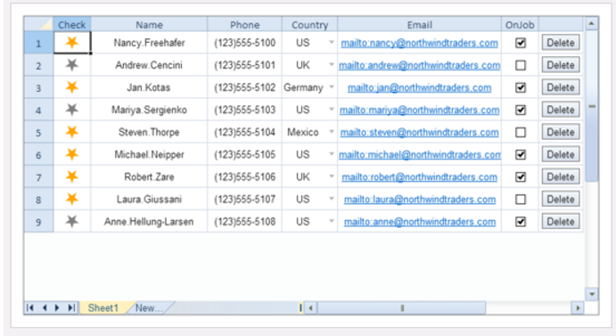Screen dimensions: 616x336
Task: Select the OnJob column header
Action: 520,24
